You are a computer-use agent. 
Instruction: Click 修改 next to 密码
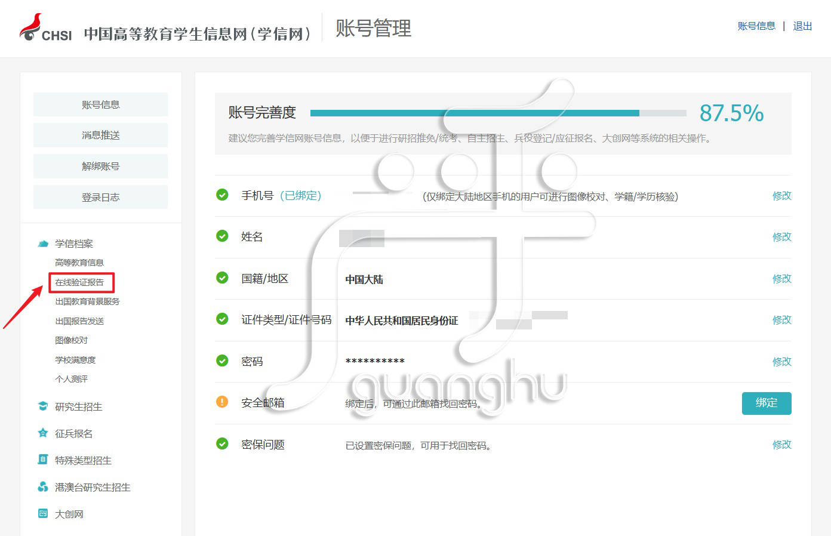pyautogui.click(x=781, y=361)
